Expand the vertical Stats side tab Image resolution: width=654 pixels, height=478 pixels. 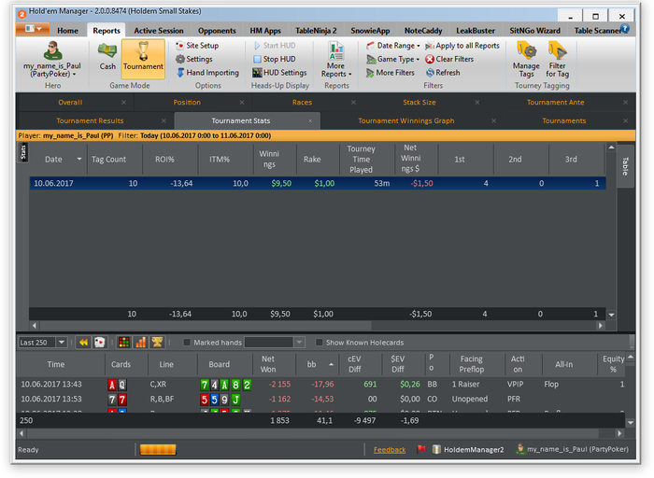click(x=23, y=152)
